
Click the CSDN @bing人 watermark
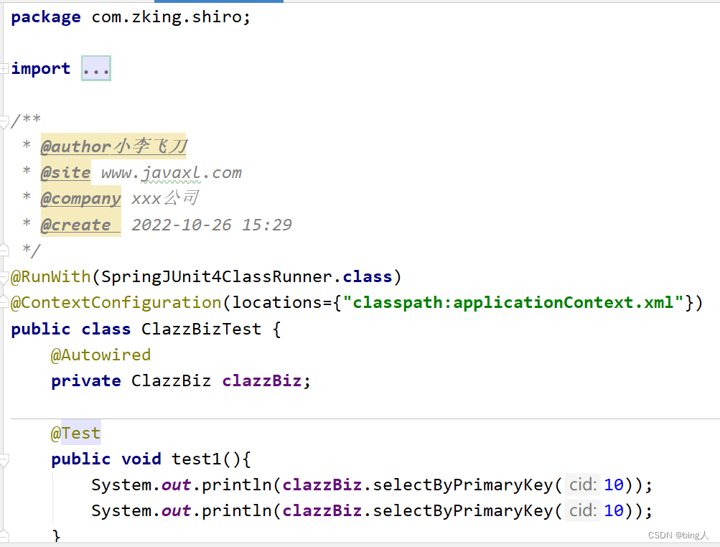(678, 535)
